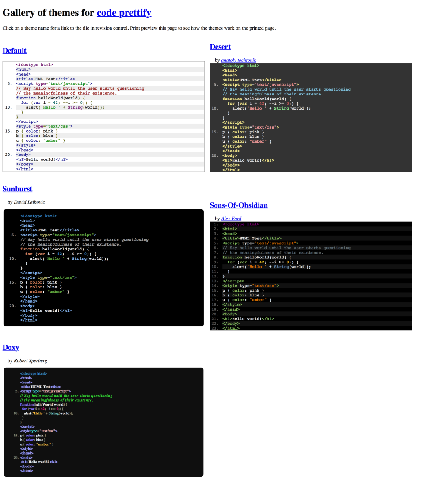Click 'p { color: pink }' in Desert sample

(243, 132)
